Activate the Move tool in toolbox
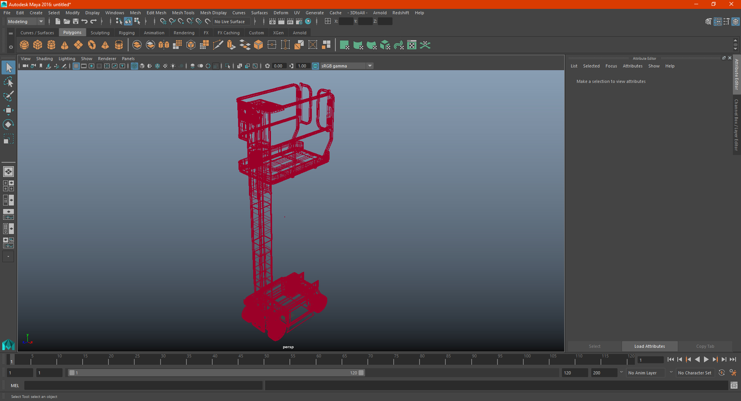 pos(8,110)
